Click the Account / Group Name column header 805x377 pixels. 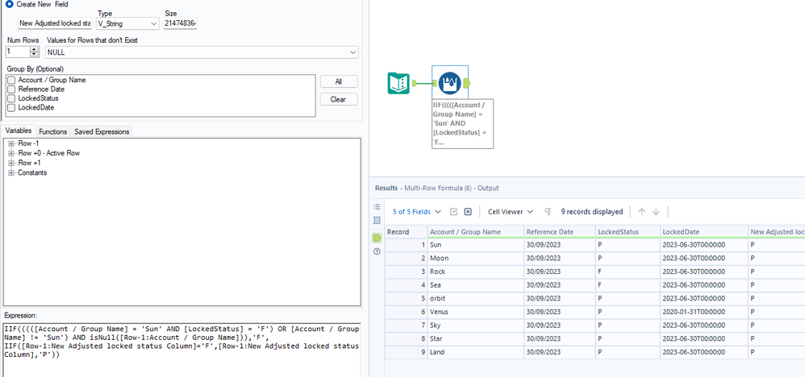tap(475, 232)
